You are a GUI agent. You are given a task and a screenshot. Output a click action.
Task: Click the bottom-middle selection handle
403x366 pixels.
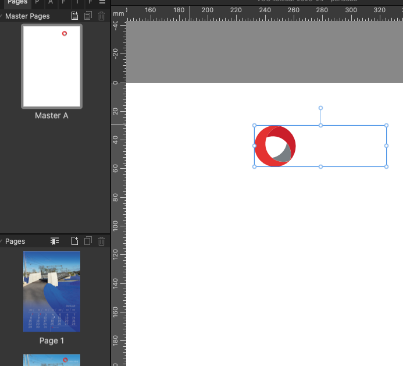pos(320,166)
